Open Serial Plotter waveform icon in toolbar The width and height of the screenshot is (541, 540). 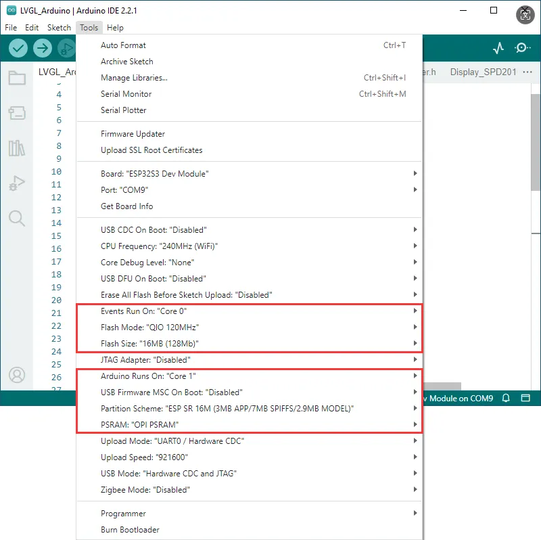498,48
